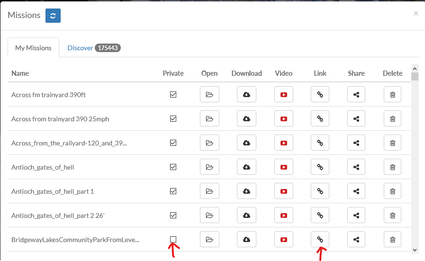
Task: Open the Antioch_gates_of_hell mission
Action: [209, 167]
